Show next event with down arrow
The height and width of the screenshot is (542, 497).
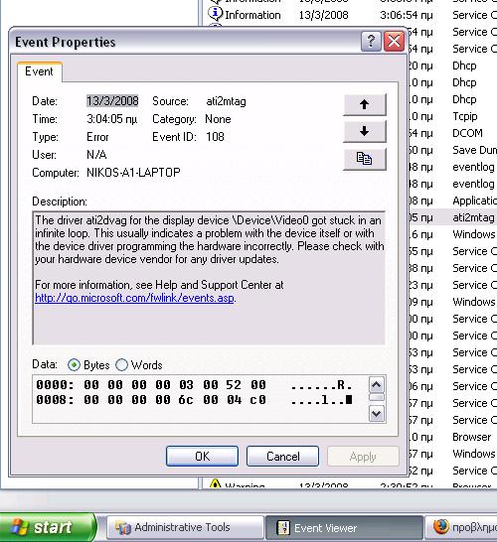[x=365, y=131]
